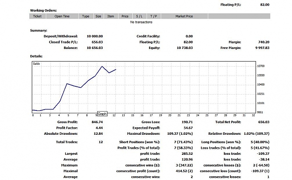
Task: Select Short Positions value 7 (71.43%)
Action: click(x=184, y=142)
